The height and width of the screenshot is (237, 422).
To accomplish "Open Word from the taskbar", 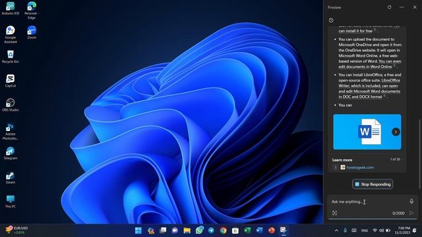I will [x=259, y=230].
